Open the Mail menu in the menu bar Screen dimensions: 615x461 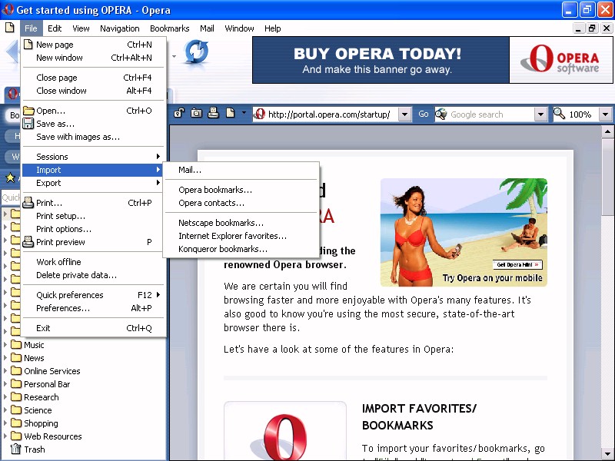click(207, 28)
